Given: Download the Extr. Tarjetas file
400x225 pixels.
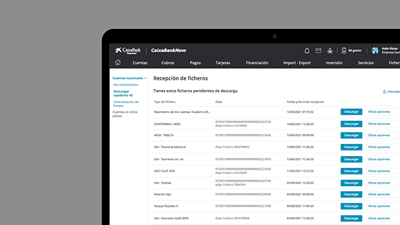Looking at the screenshot, I should [x=351, y=183].
